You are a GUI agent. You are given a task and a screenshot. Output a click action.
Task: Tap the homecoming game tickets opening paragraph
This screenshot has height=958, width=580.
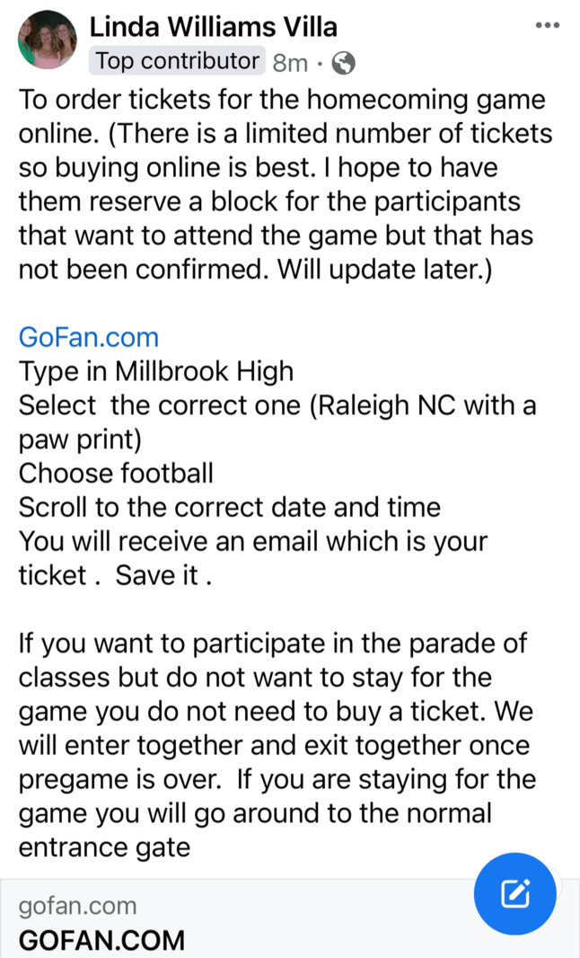pyautogui.click(x=286, y=184)
